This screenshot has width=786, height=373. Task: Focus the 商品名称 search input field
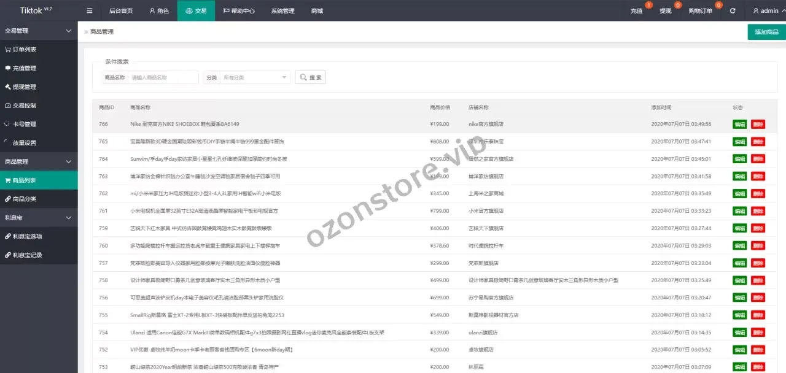coord(163,77)
